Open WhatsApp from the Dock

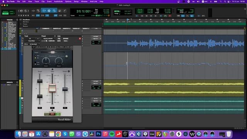pos(72,134)
